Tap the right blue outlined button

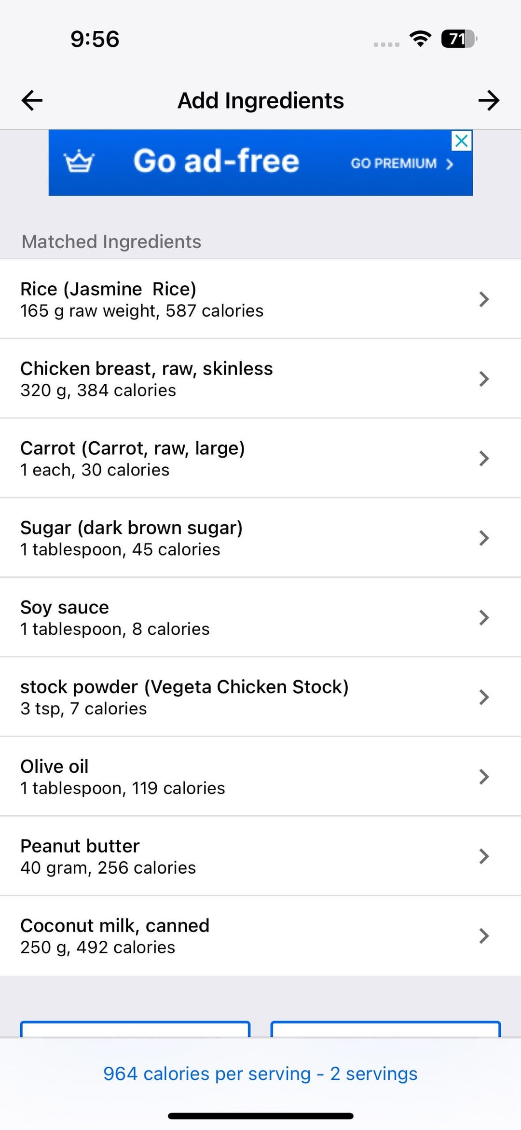(386, 1029)
